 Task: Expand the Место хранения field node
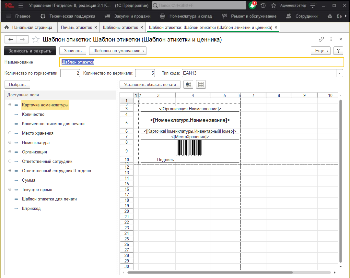(10, 133)
